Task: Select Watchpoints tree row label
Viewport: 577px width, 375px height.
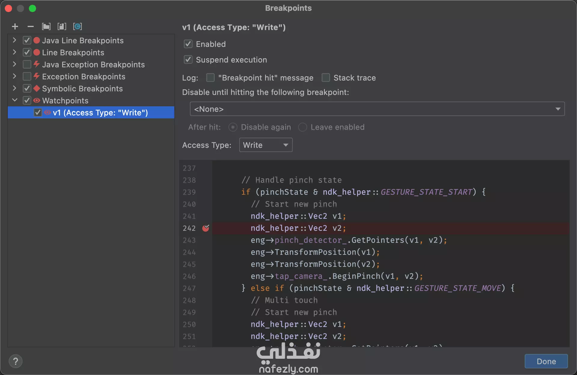Action: (x=65, y=100)
